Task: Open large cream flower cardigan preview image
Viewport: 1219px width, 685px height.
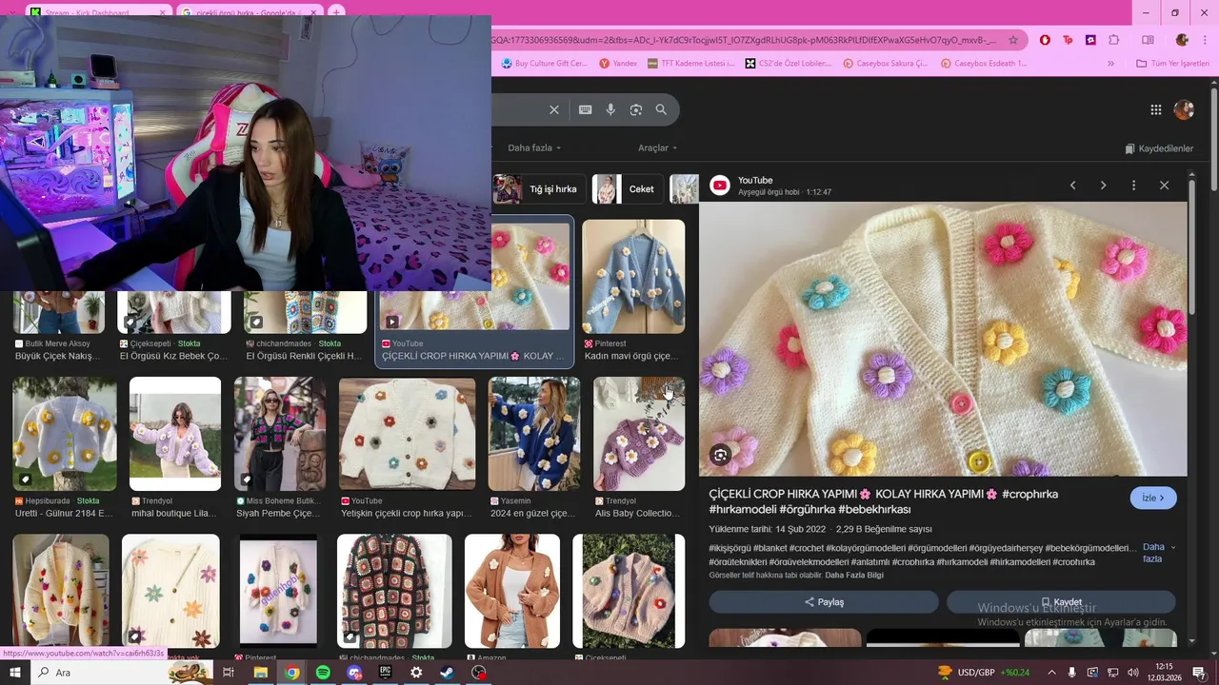Action: click(x=943, y=339)
